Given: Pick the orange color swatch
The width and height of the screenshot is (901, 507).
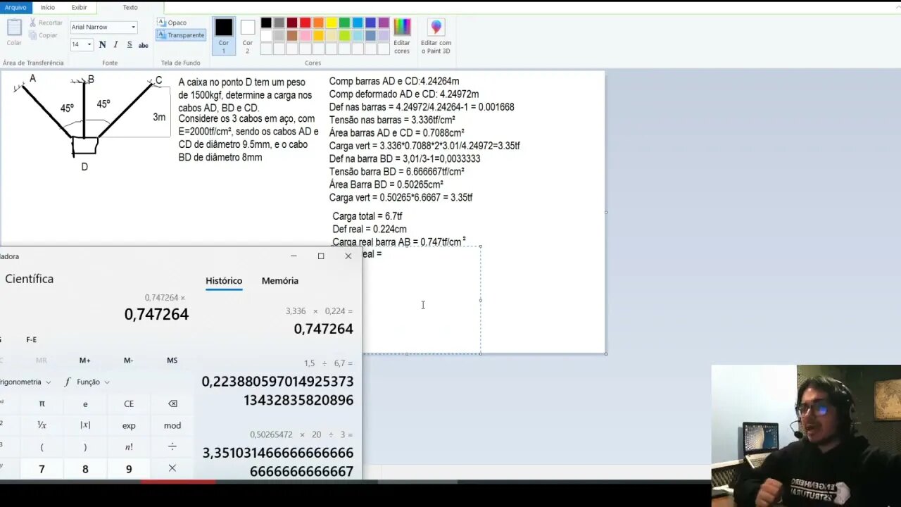Looking at the screenshot, I should tap(318, 23).
